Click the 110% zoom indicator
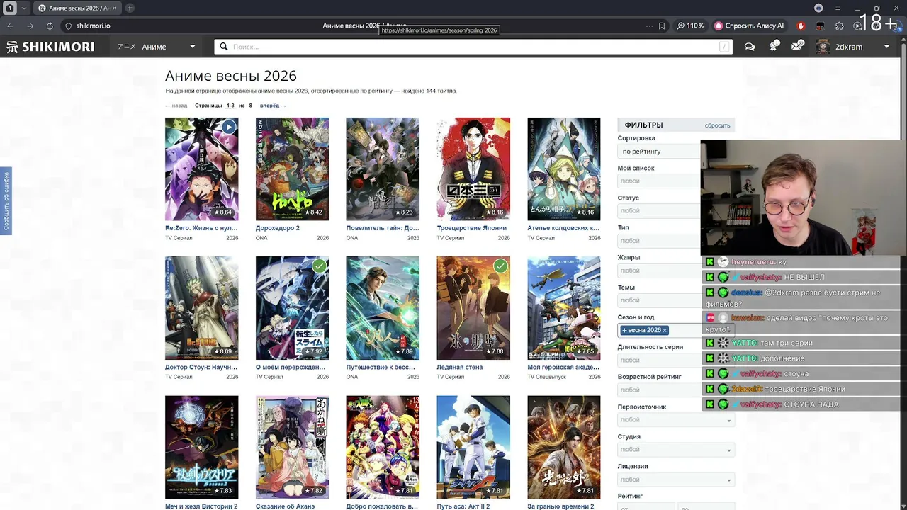Viewport: 907px width, 510px height. [691, 25]
